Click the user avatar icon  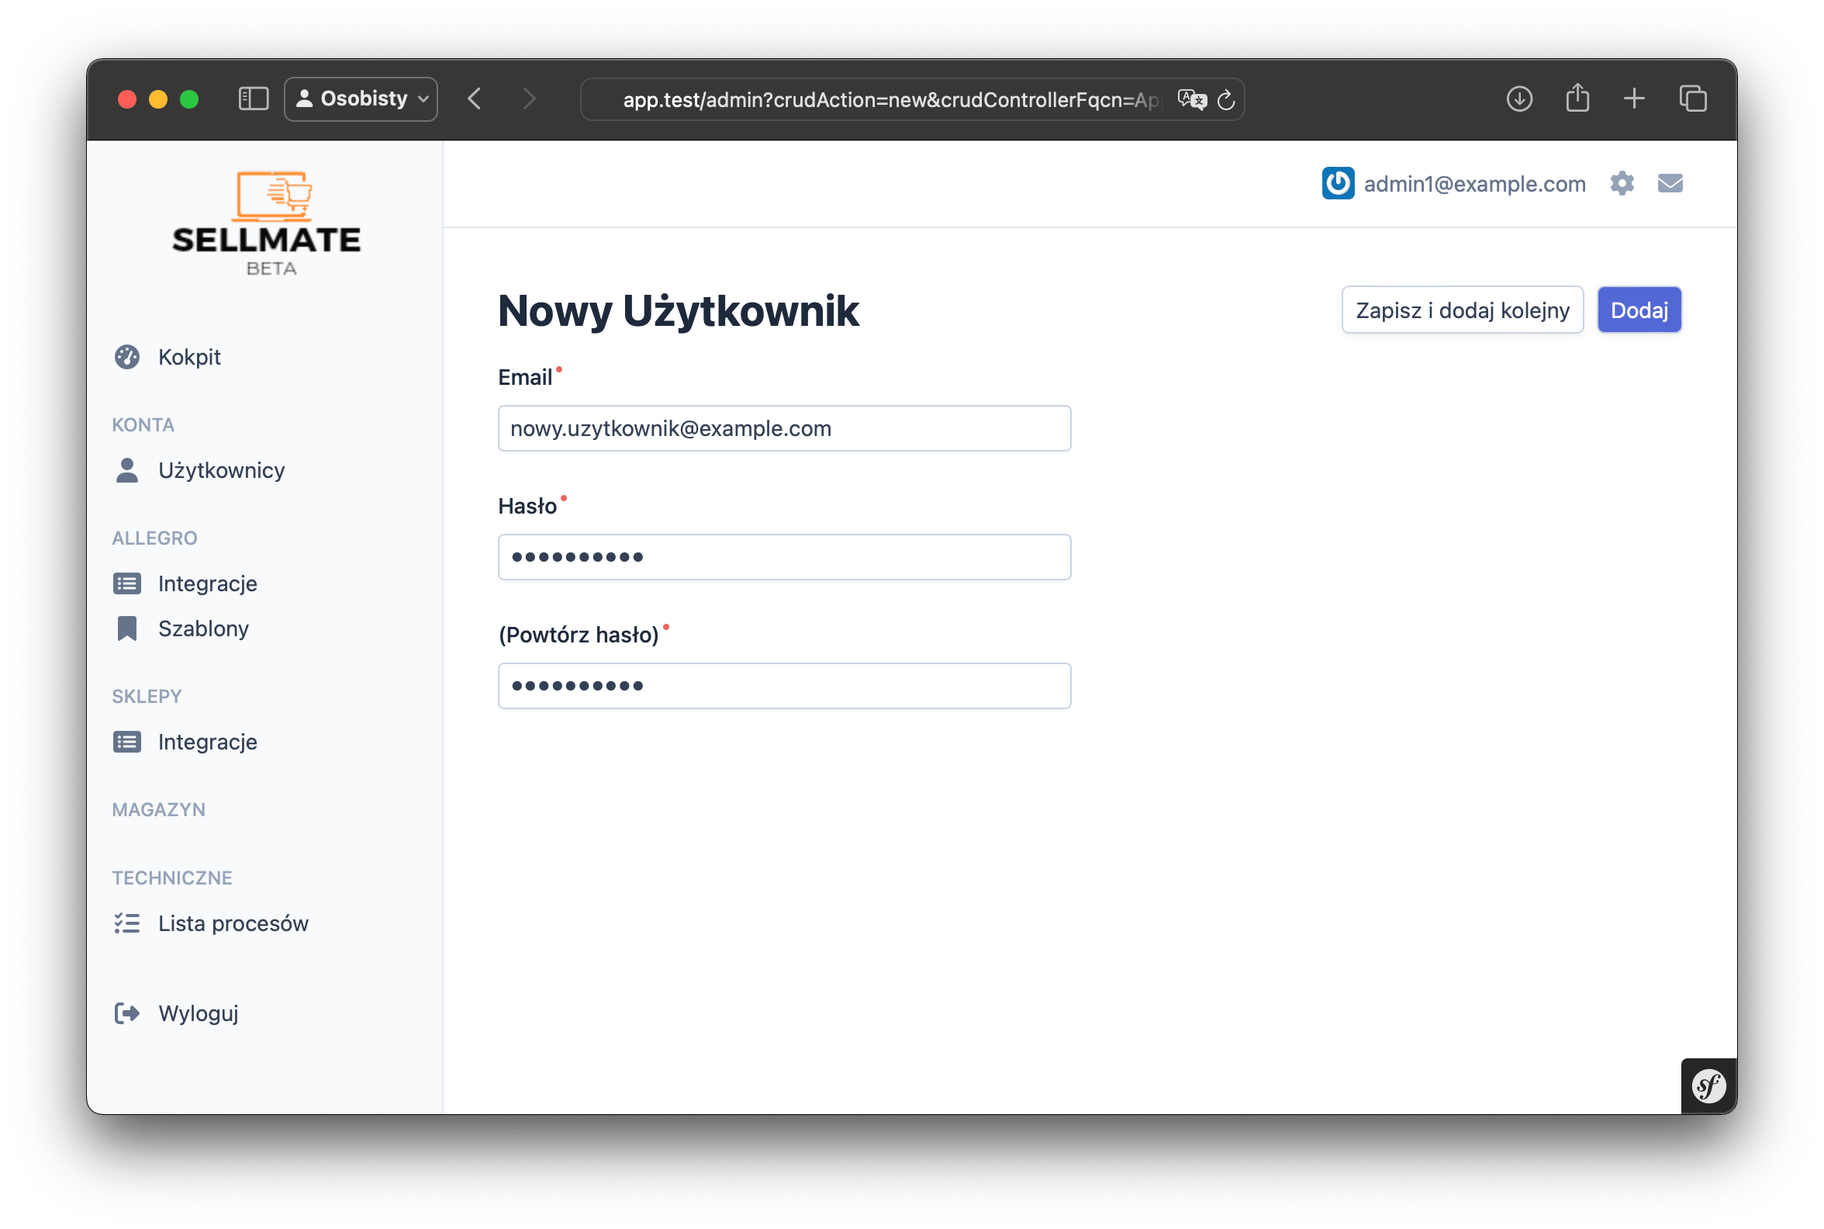[1338, 183]
